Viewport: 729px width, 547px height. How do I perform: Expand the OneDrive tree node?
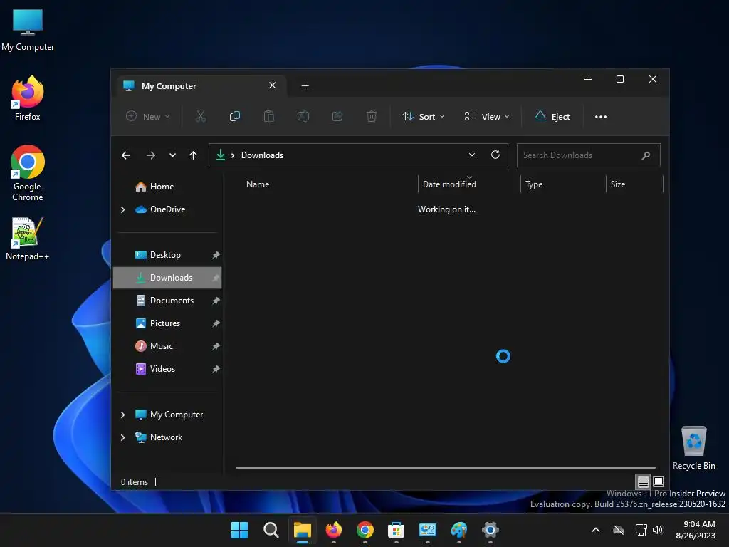(x=122, y=210)
